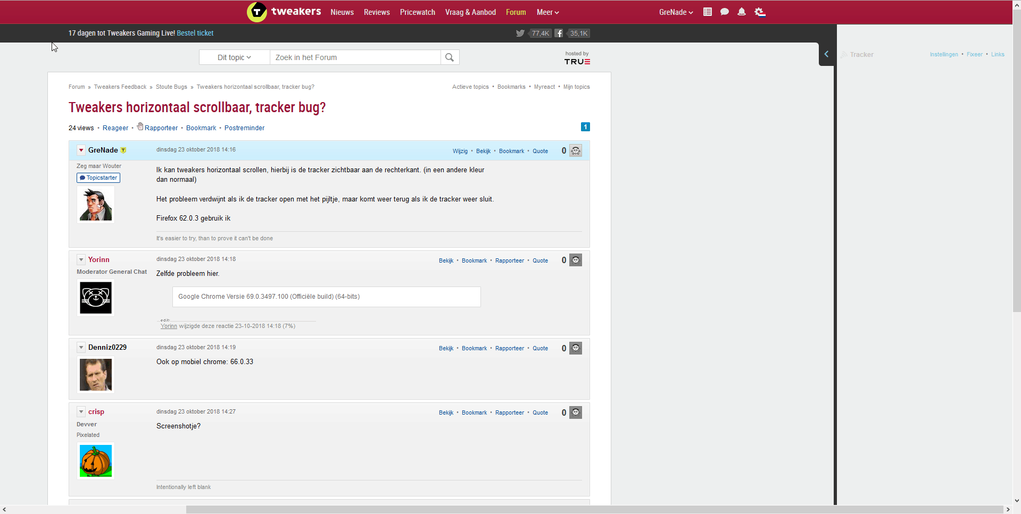Click Denniz0229's avatar image
1021x514 pixels.
[x=96, y=374]
